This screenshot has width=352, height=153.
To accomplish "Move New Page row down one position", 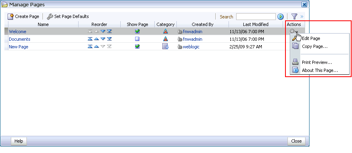I will click(103, 46).
